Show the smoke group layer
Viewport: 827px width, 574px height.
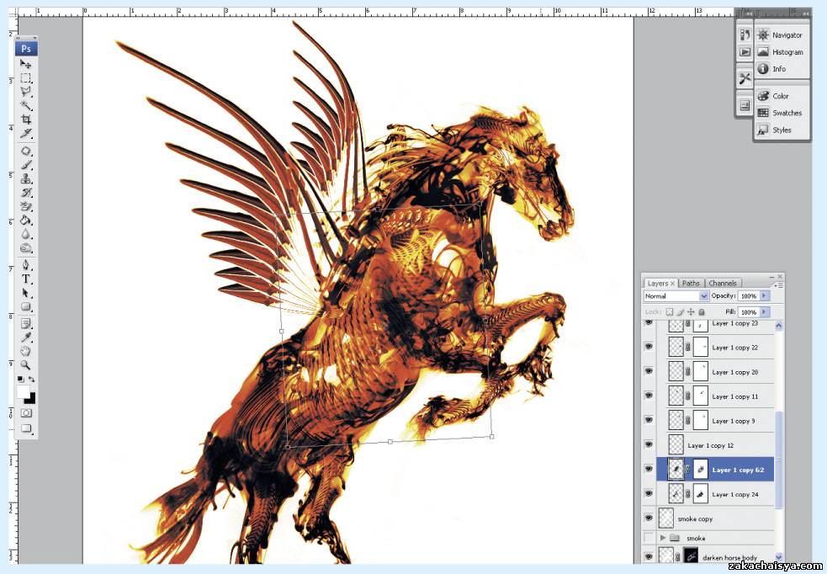[x=649, y=538]
